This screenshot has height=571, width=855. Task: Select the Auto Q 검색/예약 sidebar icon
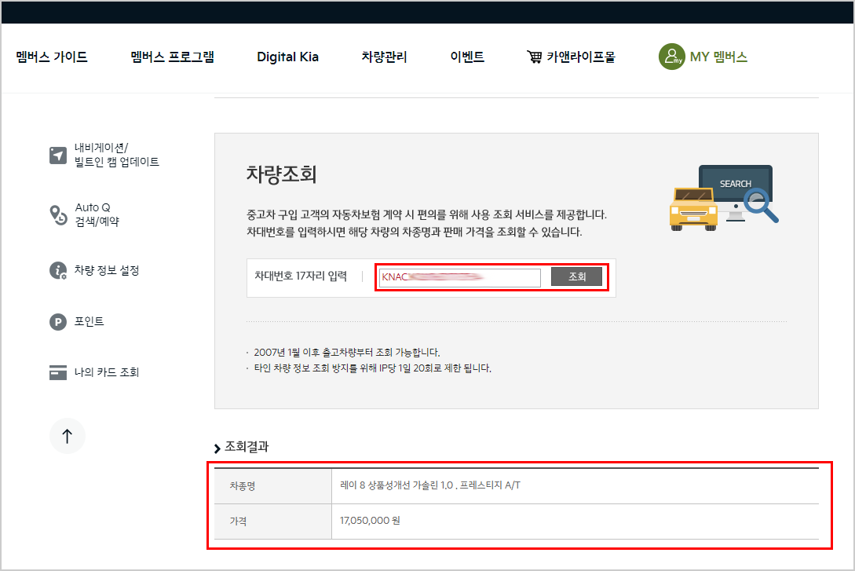pyautogui.click(x=57, y=213)
